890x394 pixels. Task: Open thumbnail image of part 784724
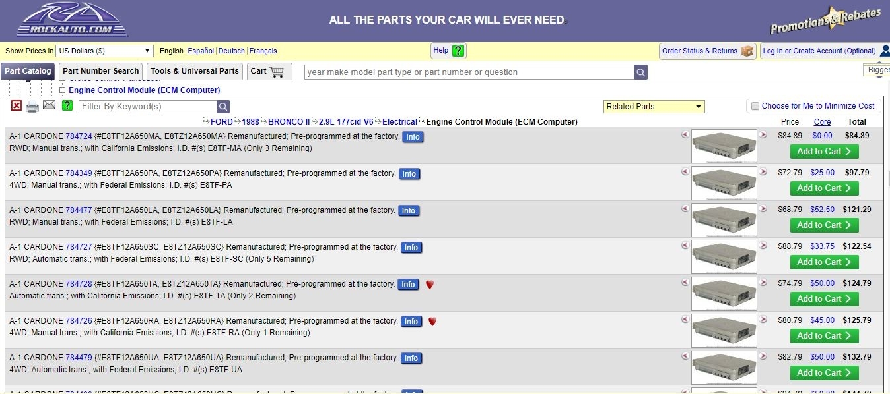tap(724, 146)
